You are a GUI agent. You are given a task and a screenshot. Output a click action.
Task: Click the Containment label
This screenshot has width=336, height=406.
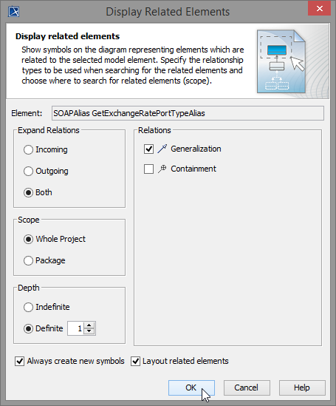pos(193,169)
